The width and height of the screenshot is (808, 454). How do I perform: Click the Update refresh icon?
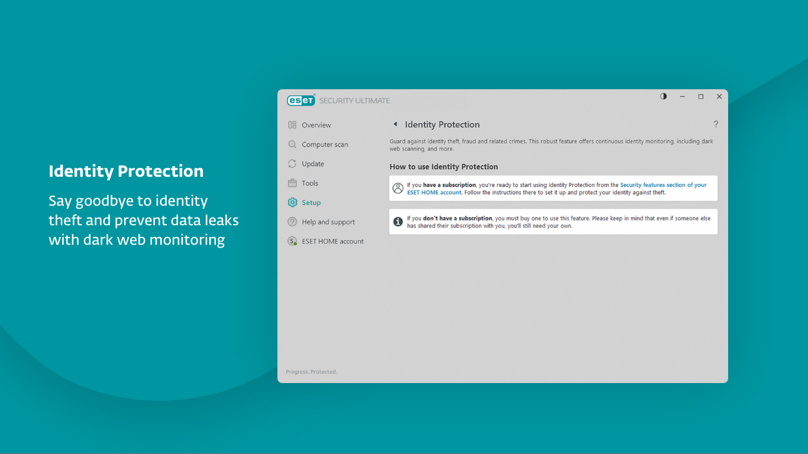(292, 164)
